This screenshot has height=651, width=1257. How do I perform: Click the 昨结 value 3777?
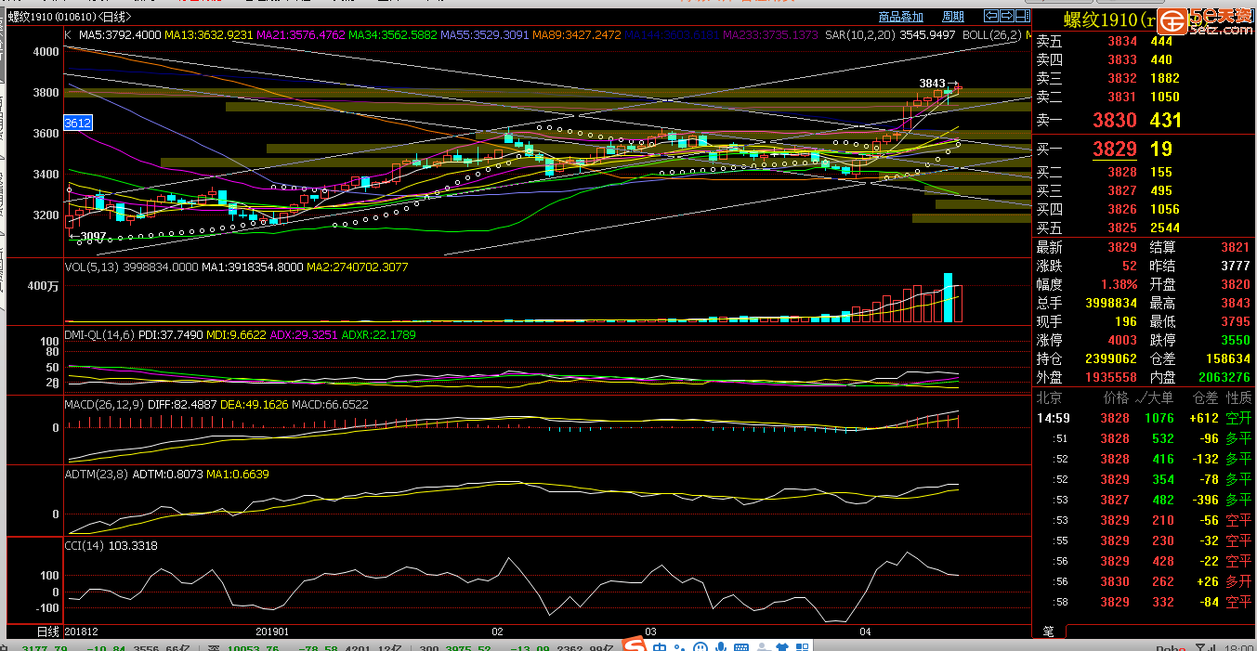pos(1235,266)
